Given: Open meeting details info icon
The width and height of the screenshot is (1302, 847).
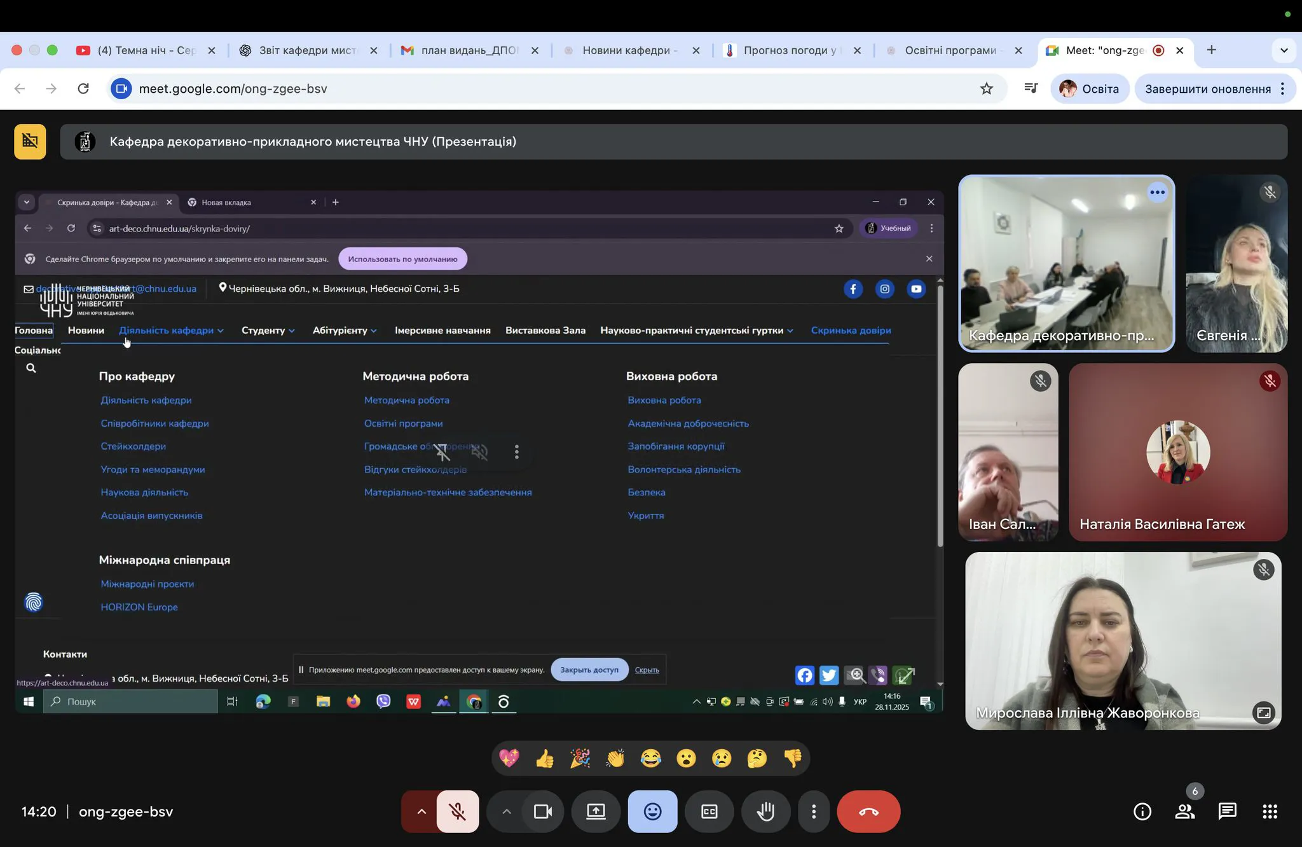Looking at the screenshot, I should tap(1142, 811).
